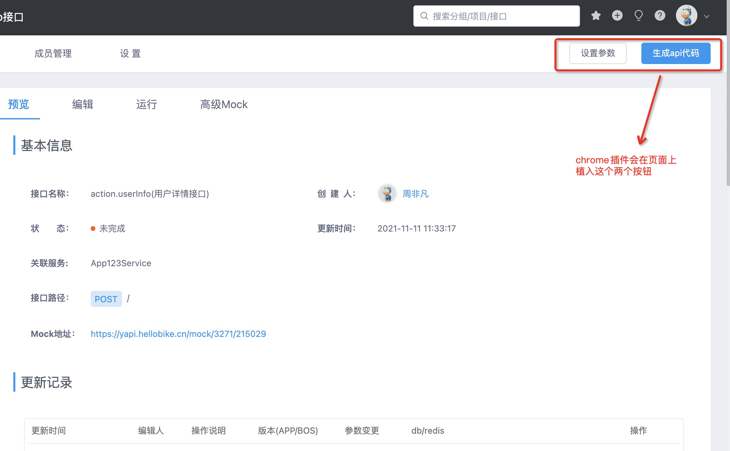Open the 设置 menu item
This screenshot has height=451, width=730.
pos(130,53)
